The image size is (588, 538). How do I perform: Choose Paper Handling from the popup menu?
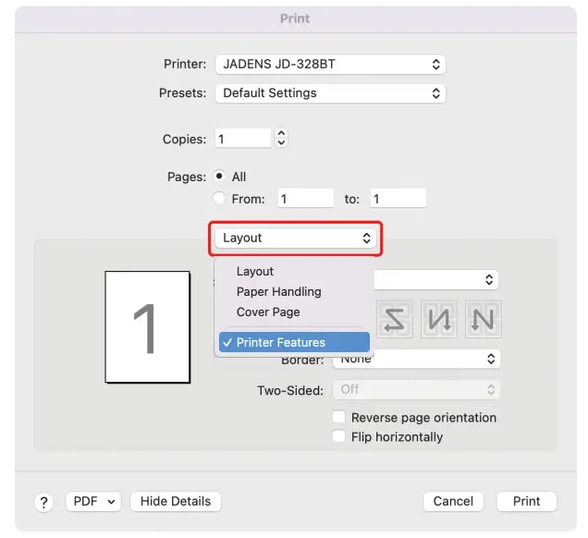tap(294, 291)
